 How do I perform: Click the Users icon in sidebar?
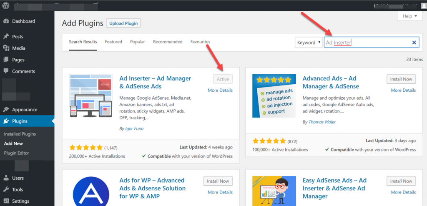tap(6, 178)
